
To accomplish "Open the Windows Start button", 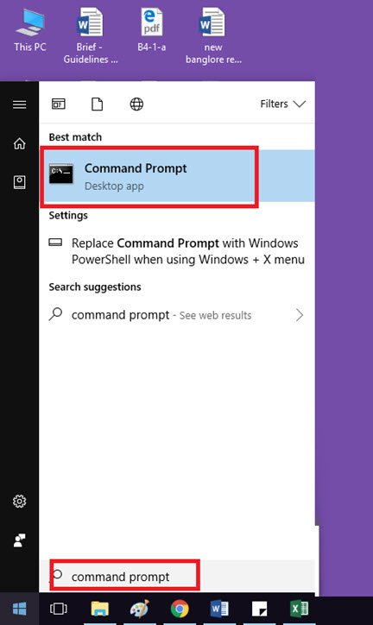I will point(20,609).
